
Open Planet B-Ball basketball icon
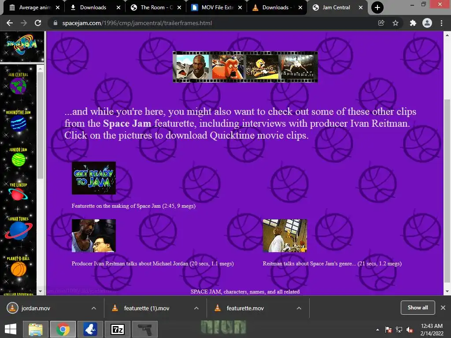tap(18, 269)
